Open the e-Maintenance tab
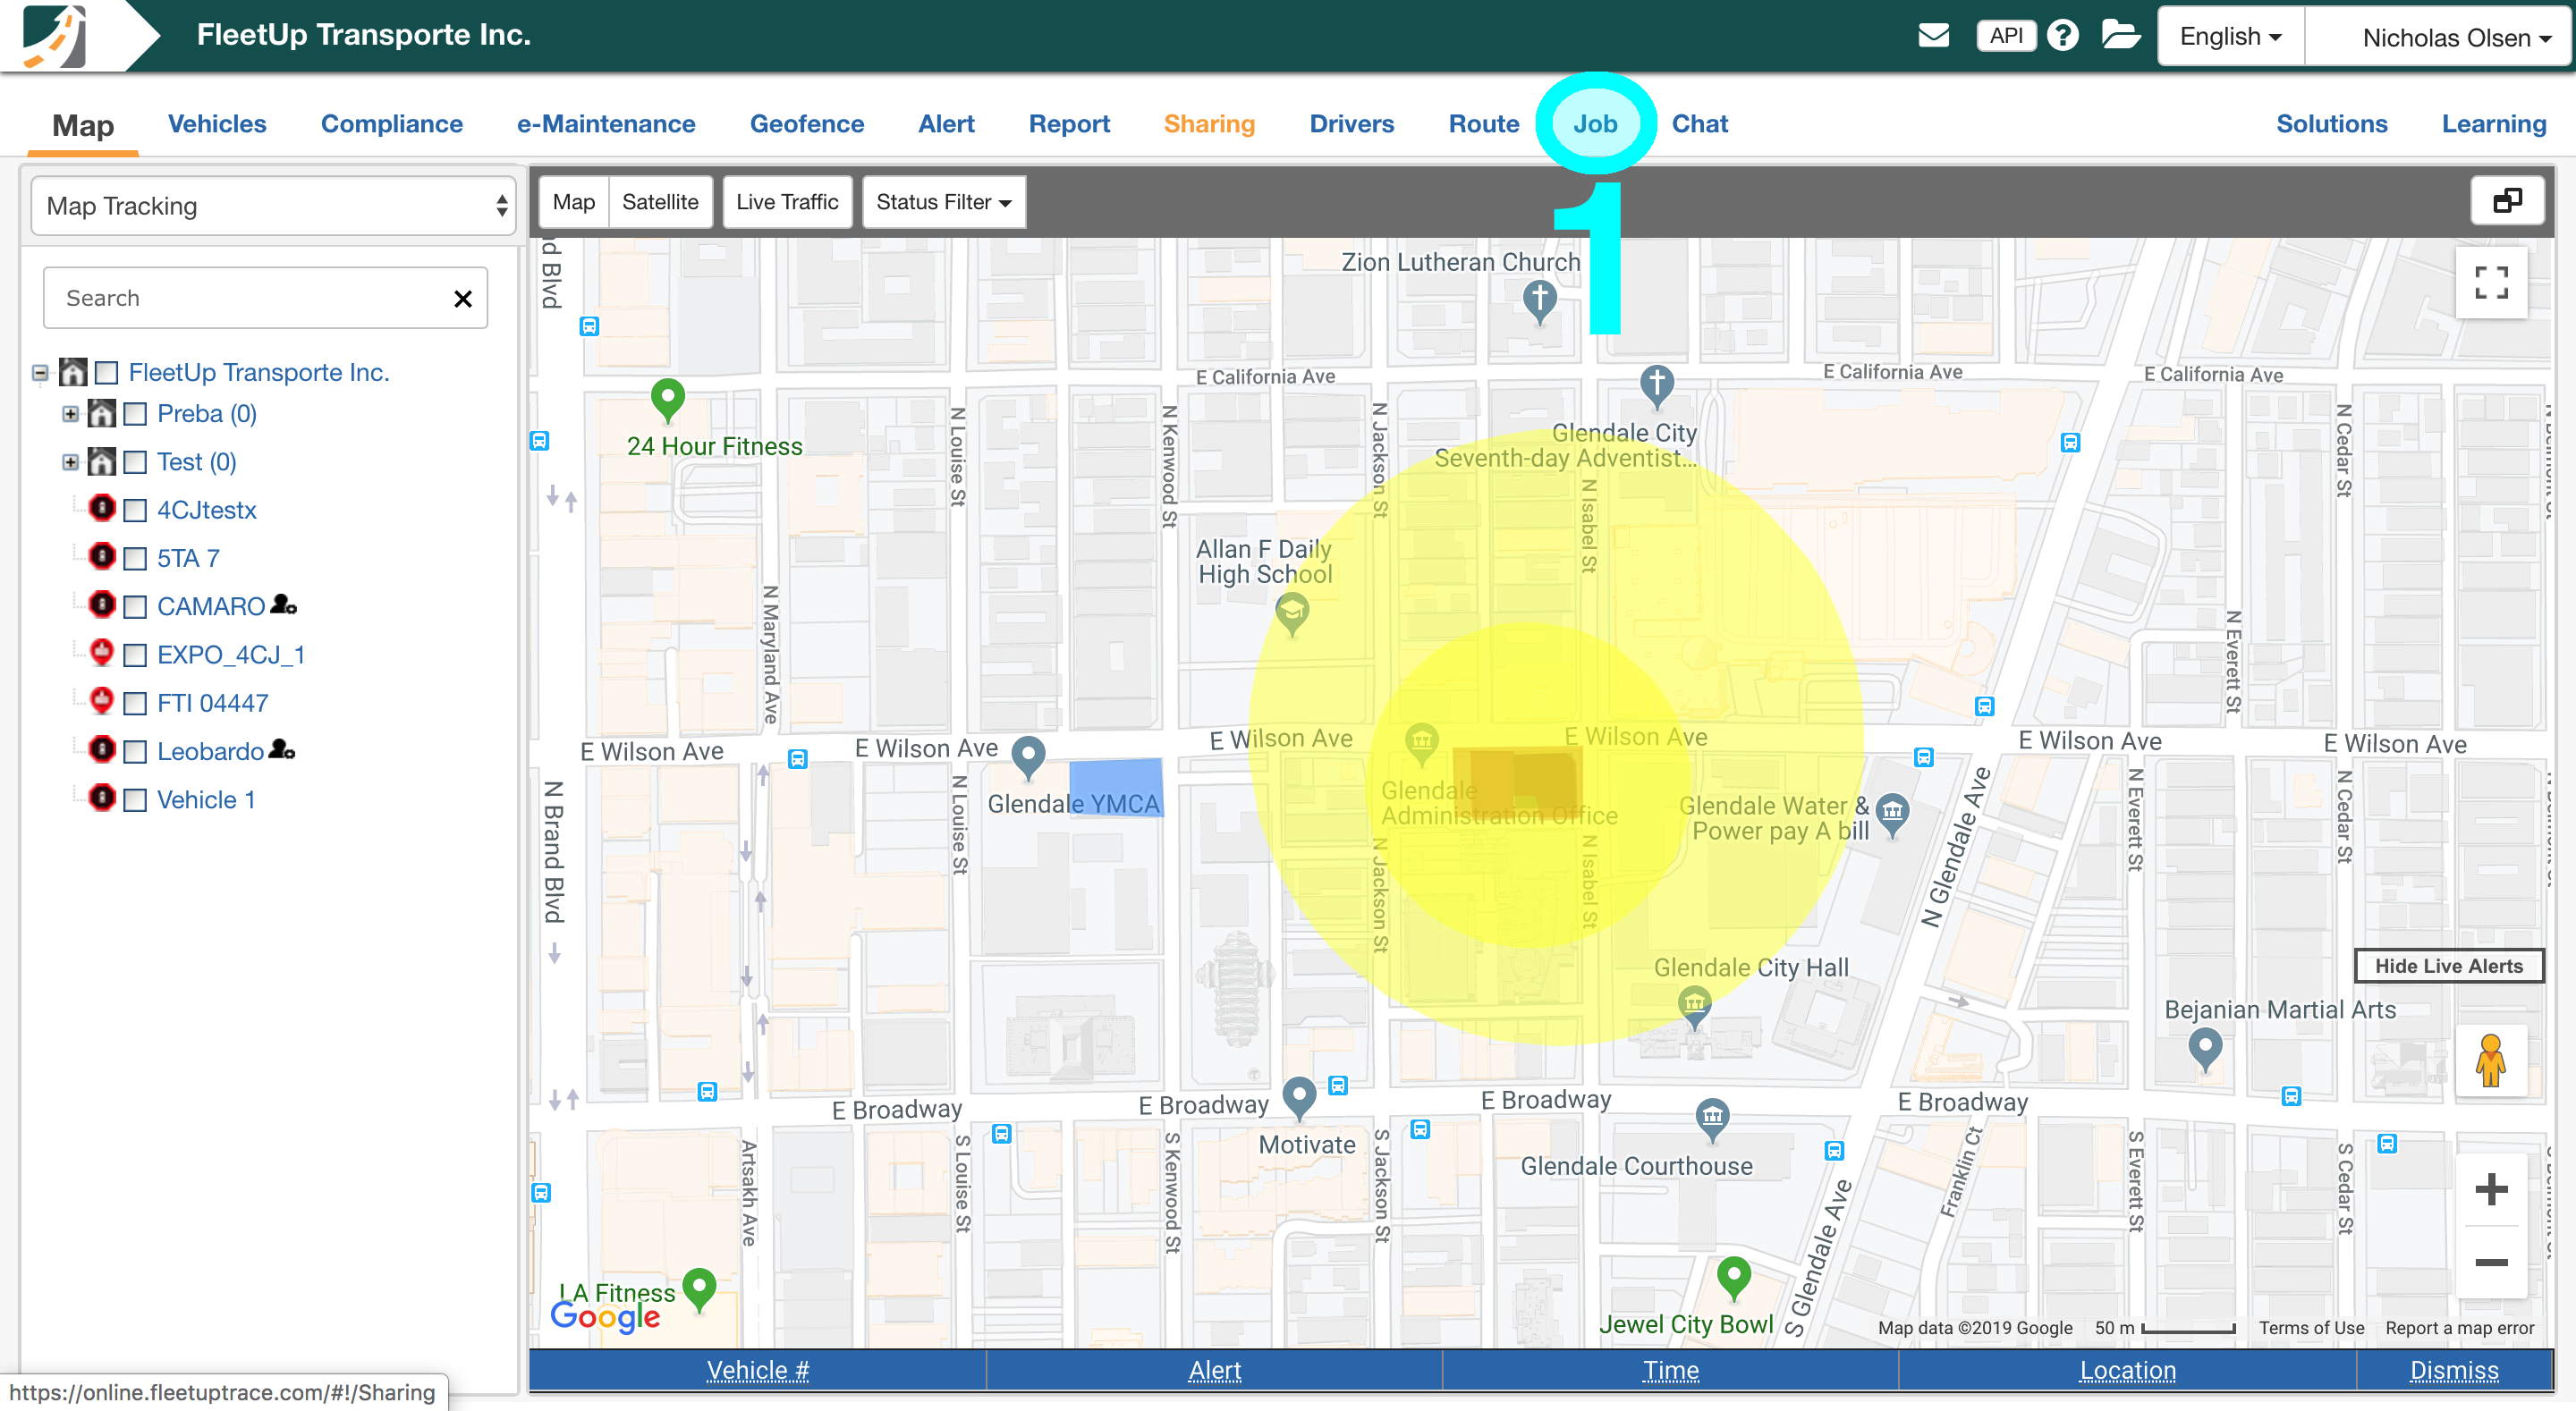This screenshot has width=2576, height=1411. click(606, 124)
